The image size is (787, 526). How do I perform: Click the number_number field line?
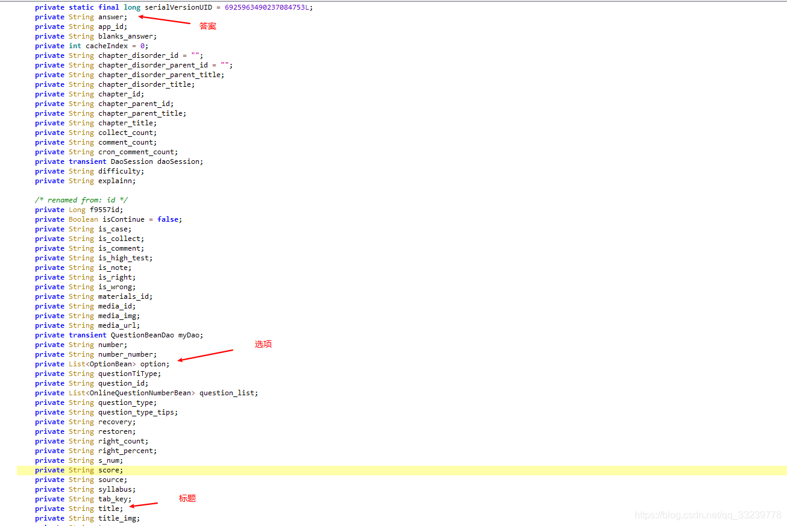click(96, 354)
